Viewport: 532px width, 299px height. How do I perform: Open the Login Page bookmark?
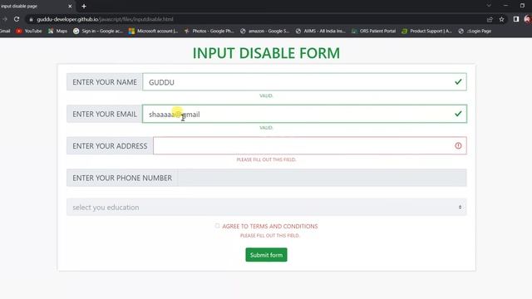tap(475, 31)
